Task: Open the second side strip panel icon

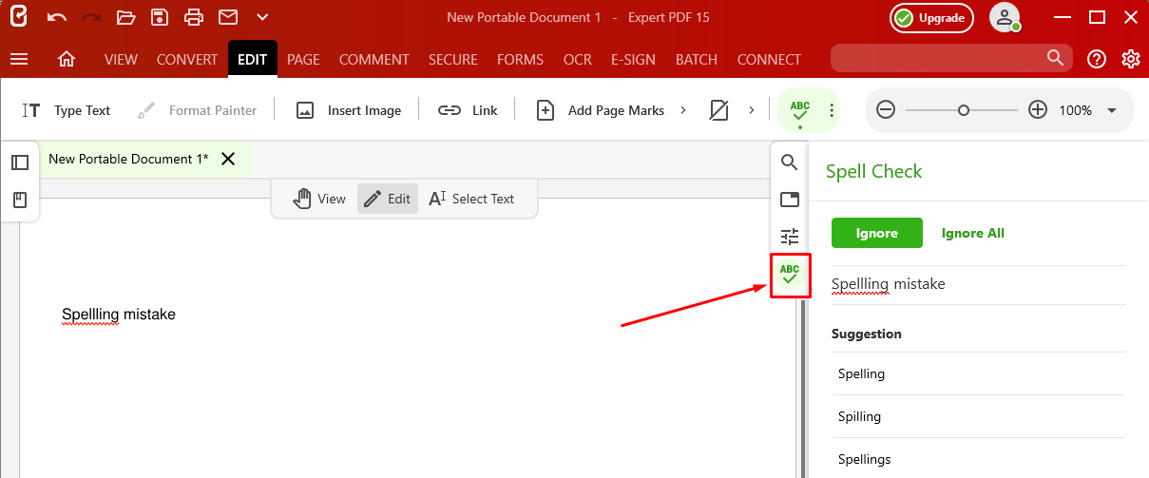Action: pyautogui.click(x=789, y=200)
